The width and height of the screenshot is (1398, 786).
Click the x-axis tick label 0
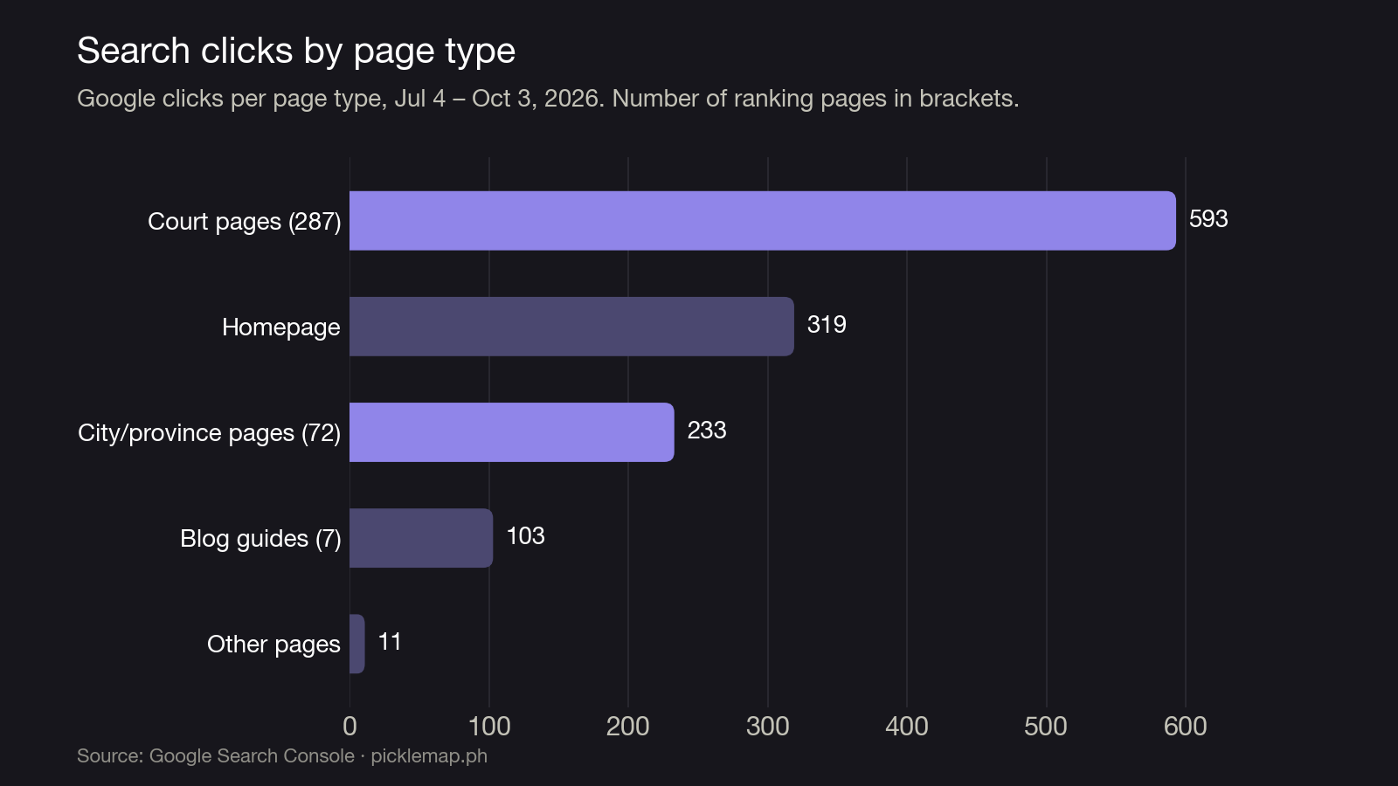click(349, 727)
